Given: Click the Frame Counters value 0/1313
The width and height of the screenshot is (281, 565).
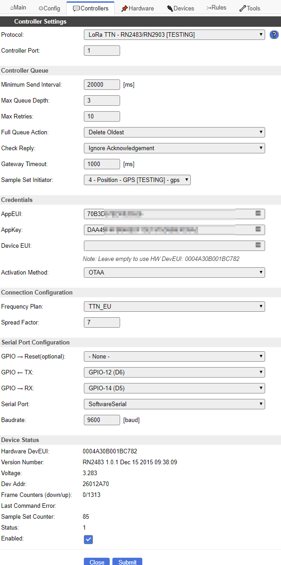Looking at the screenshot, I should tap(92, 495).
